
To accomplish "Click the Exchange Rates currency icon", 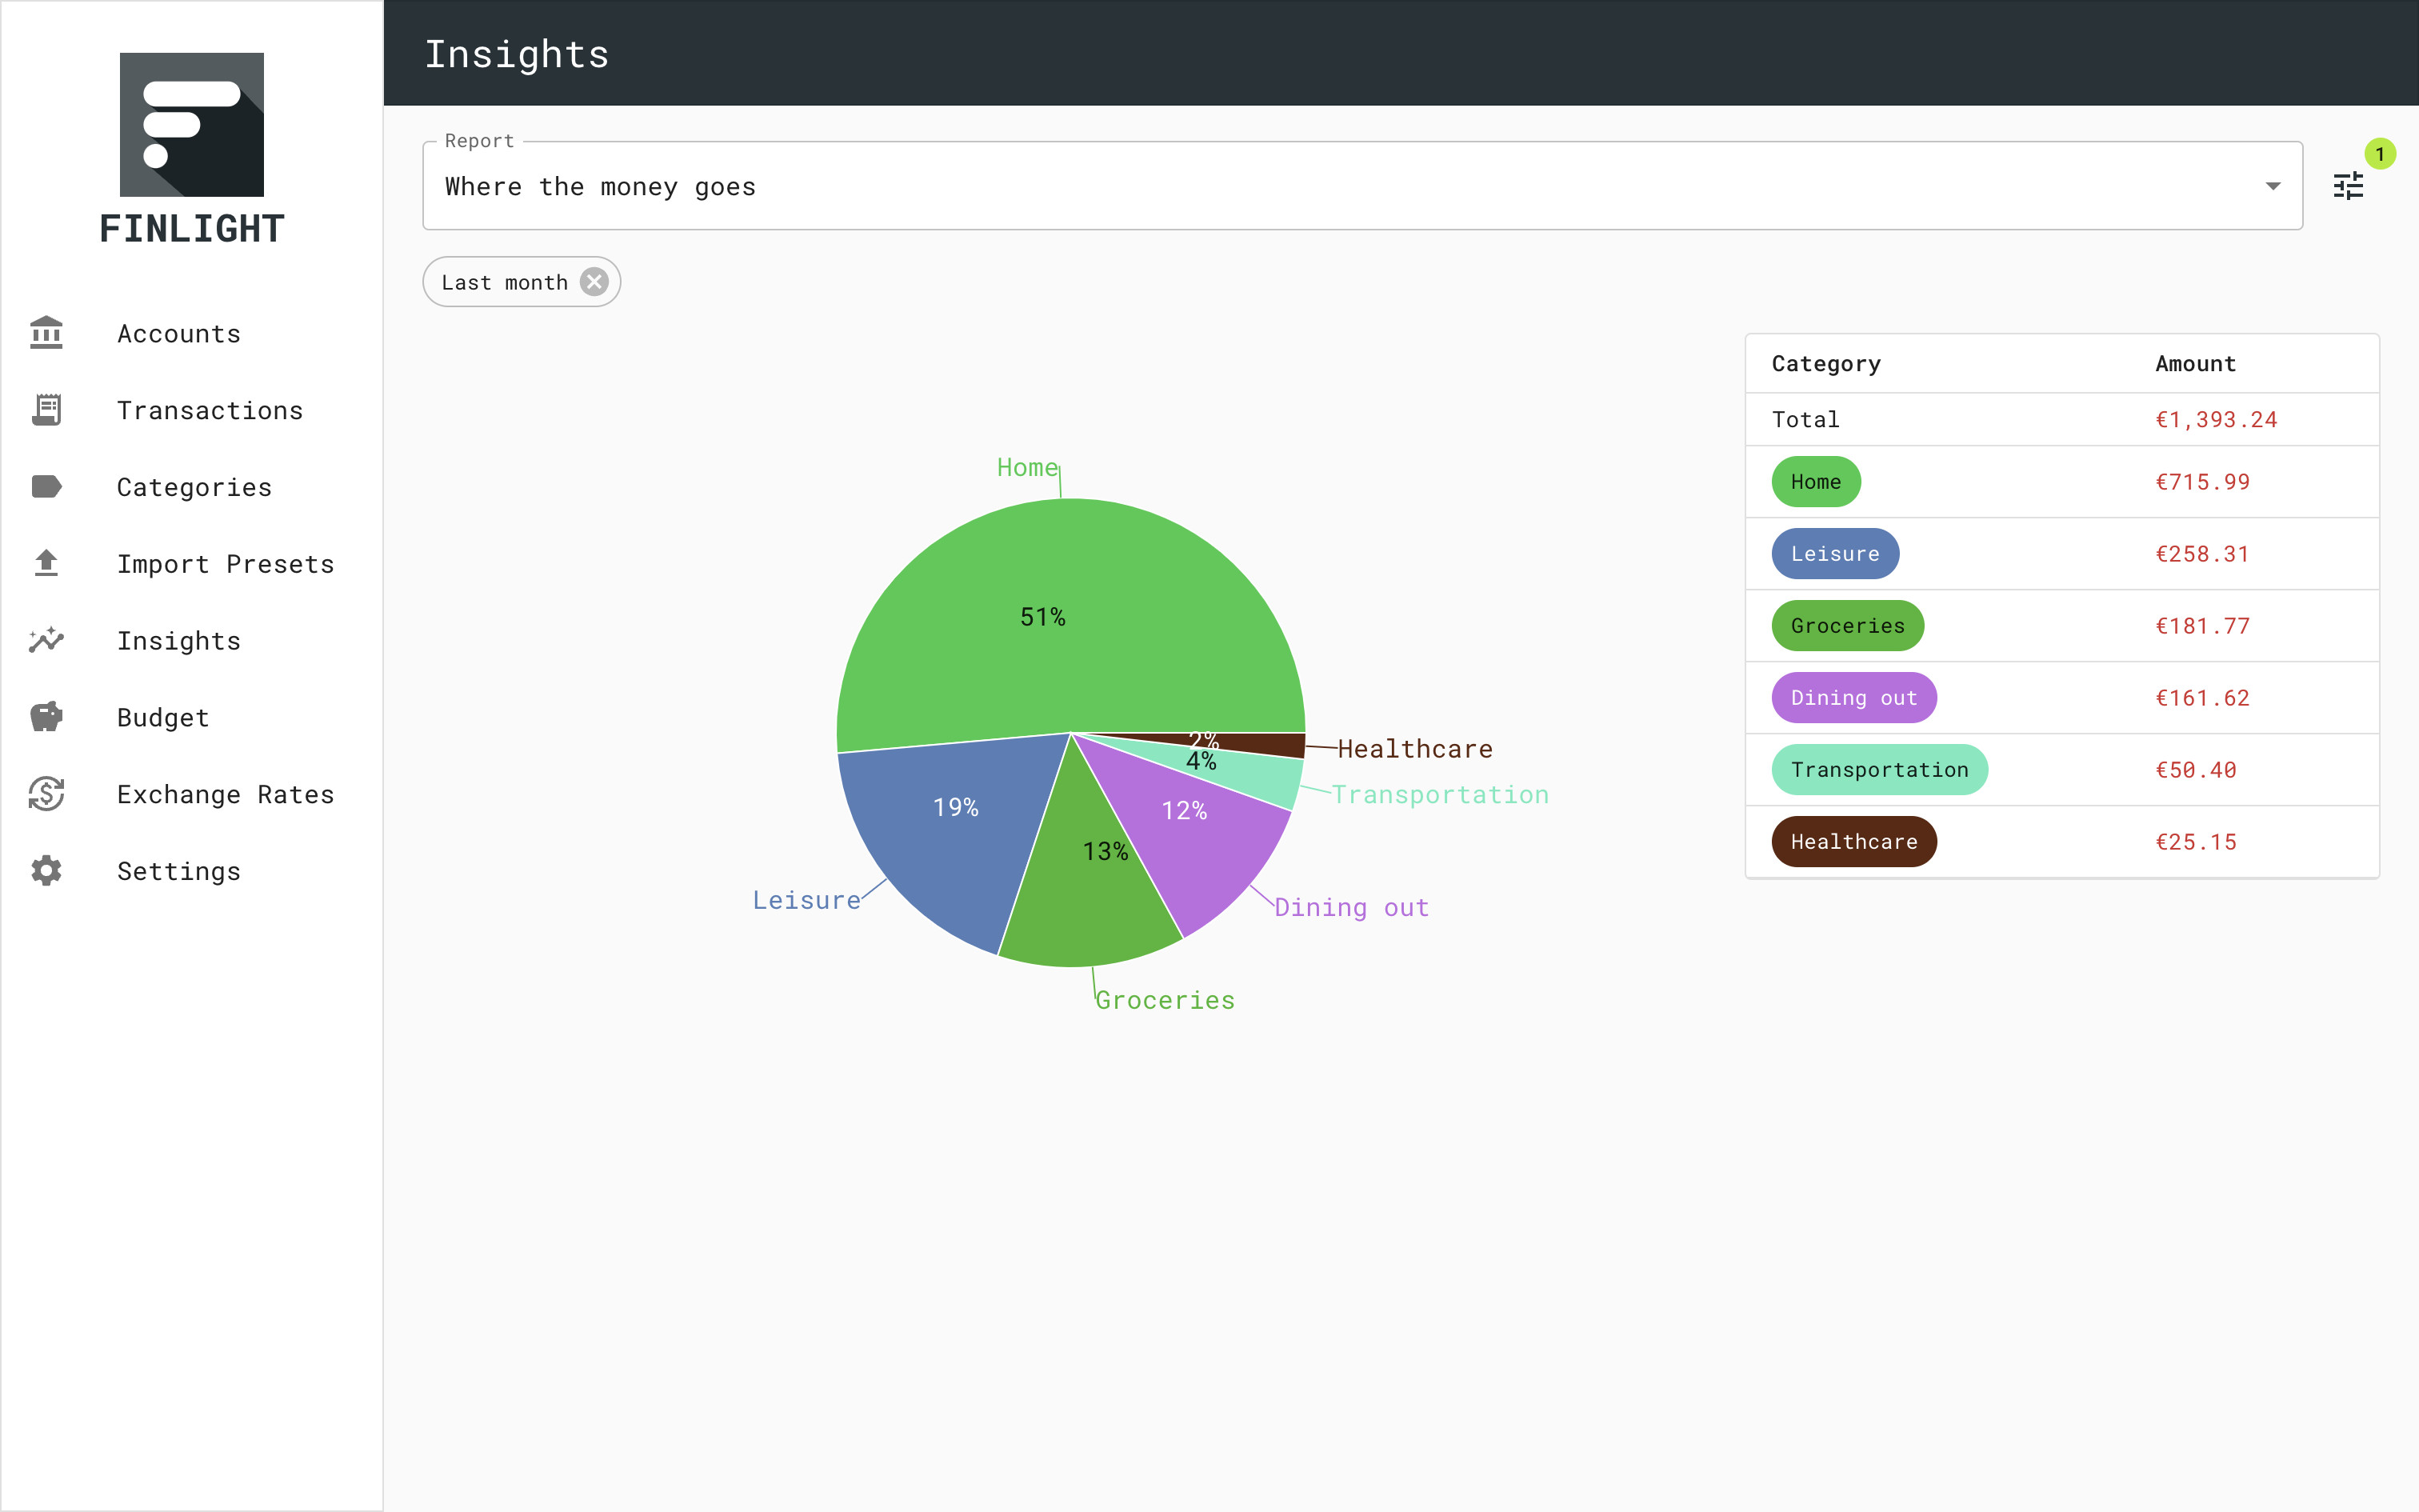I will tap(46, 794).
